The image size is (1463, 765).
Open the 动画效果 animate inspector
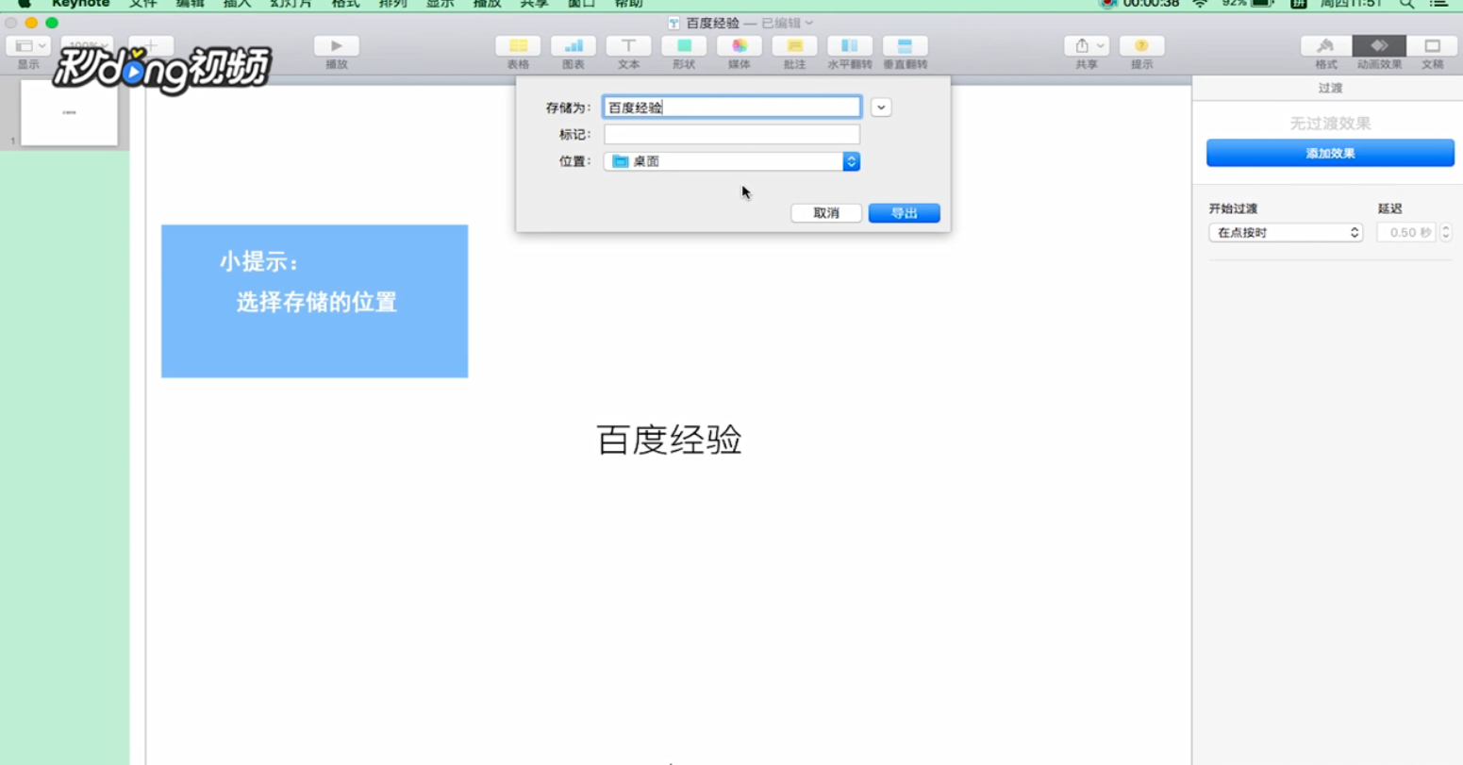click(1379, 45)
